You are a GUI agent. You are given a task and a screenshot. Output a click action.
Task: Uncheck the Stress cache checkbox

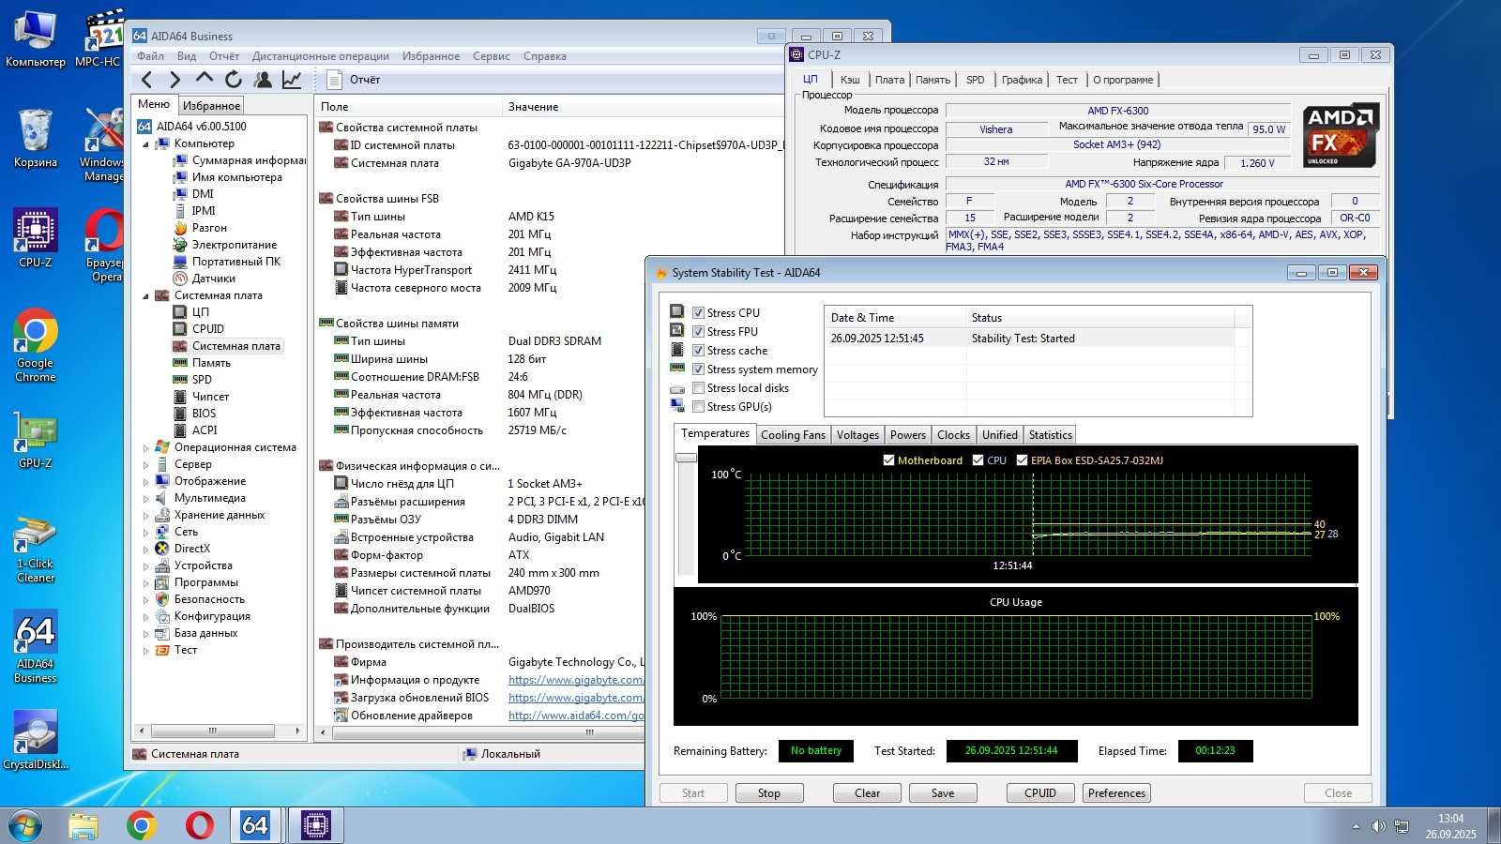click(x=698, y=351)
